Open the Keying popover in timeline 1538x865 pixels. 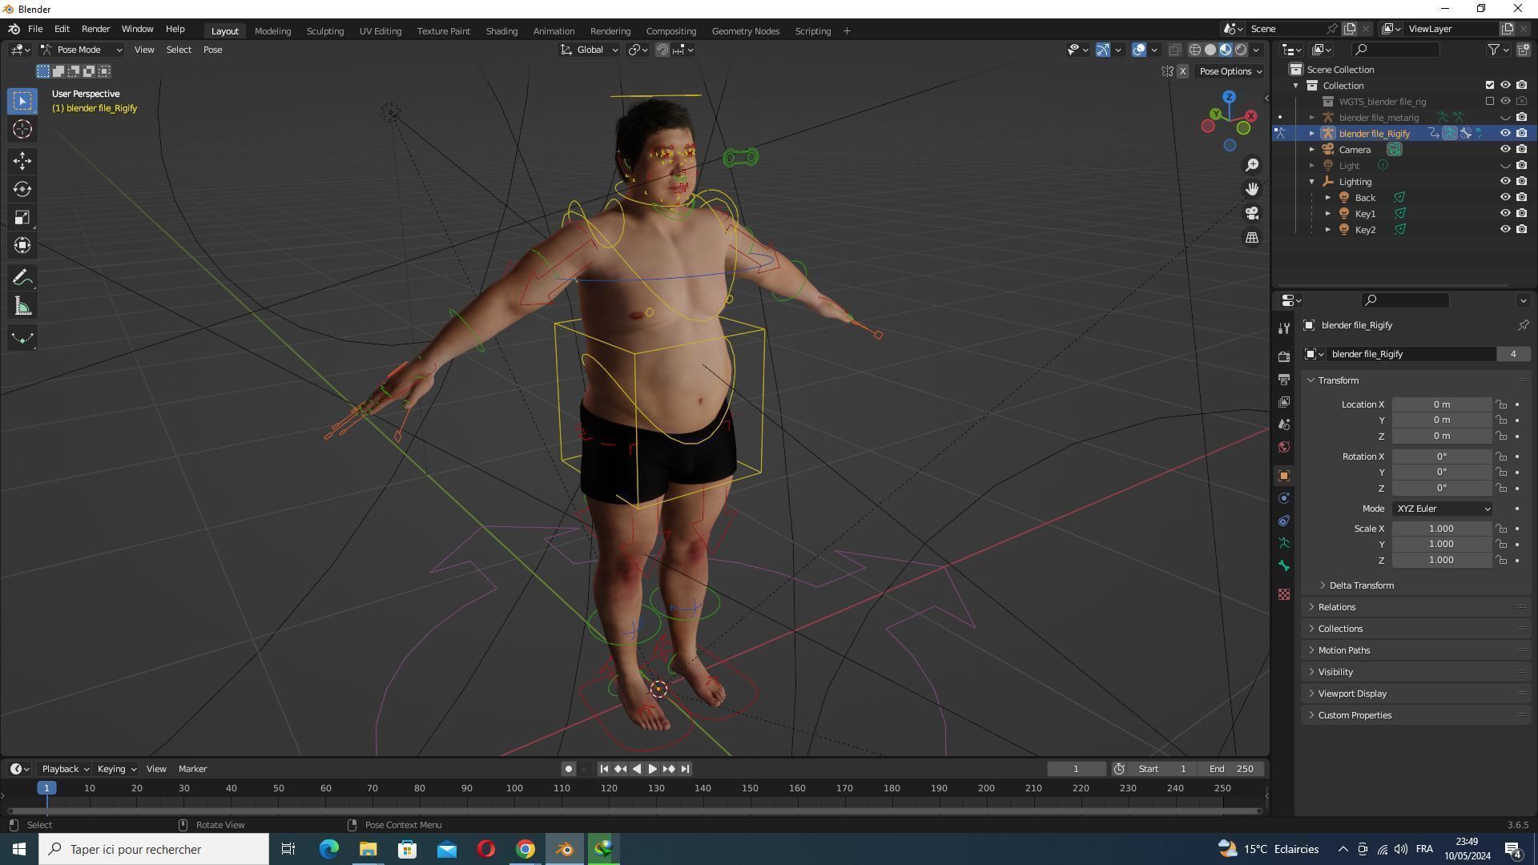[x=116, y=769]
